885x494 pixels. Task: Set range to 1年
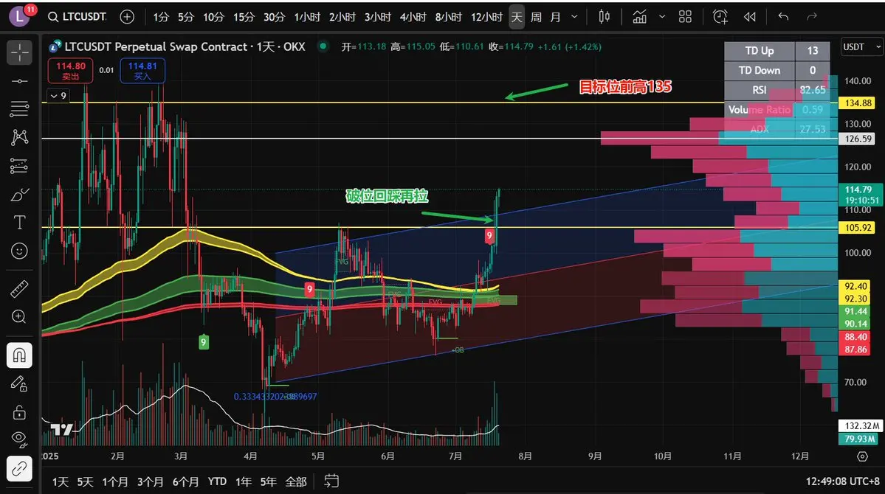244,481
